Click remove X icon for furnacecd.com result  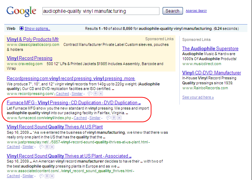(119, 118)
